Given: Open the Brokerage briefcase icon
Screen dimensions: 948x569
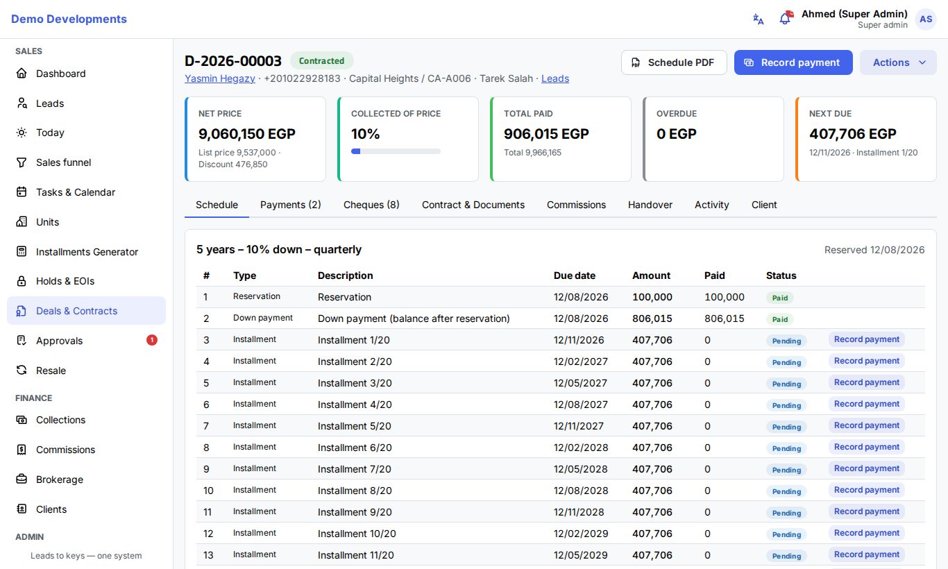Looking at the screenshot, I should pos(22,479).
